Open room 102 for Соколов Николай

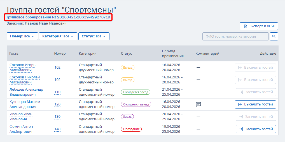[x=57, y=80]
